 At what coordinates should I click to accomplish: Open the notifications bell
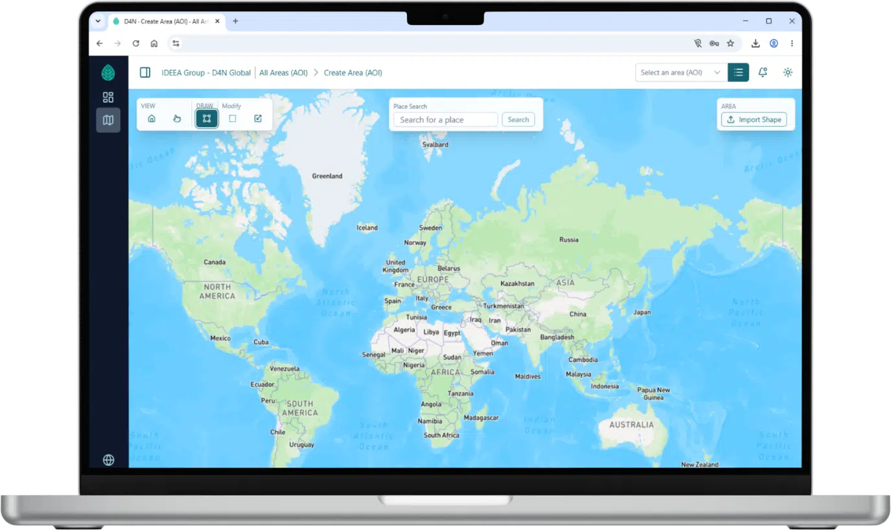(763, 72)
